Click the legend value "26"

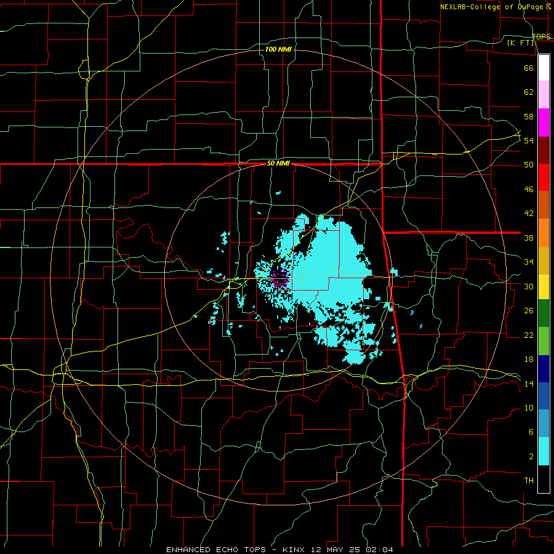[x=529, y=311]
